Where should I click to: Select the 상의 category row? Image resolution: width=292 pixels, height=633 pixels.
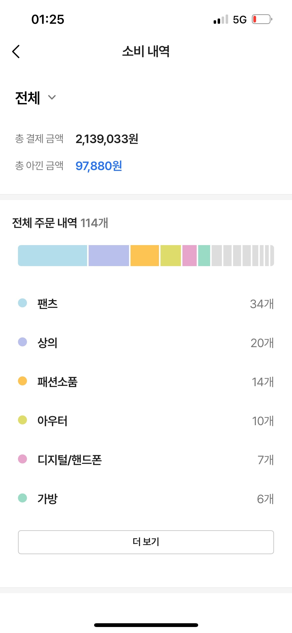(146, 343)
